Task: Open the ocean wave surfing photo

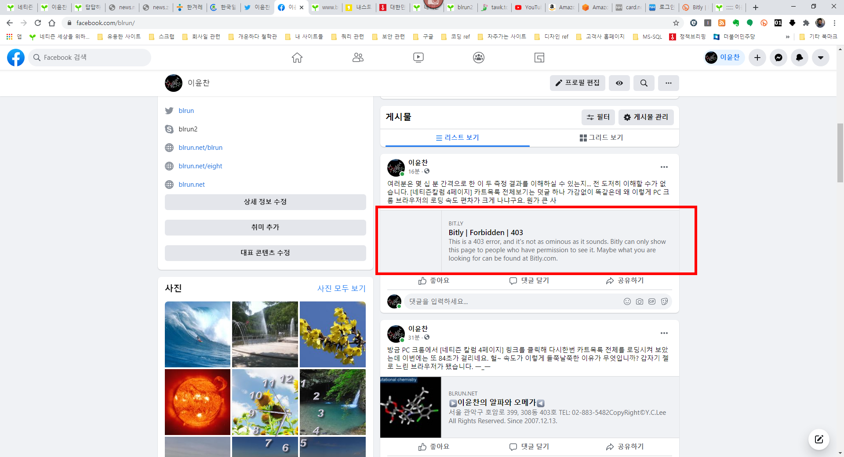Action: click(x=197, y=334)
